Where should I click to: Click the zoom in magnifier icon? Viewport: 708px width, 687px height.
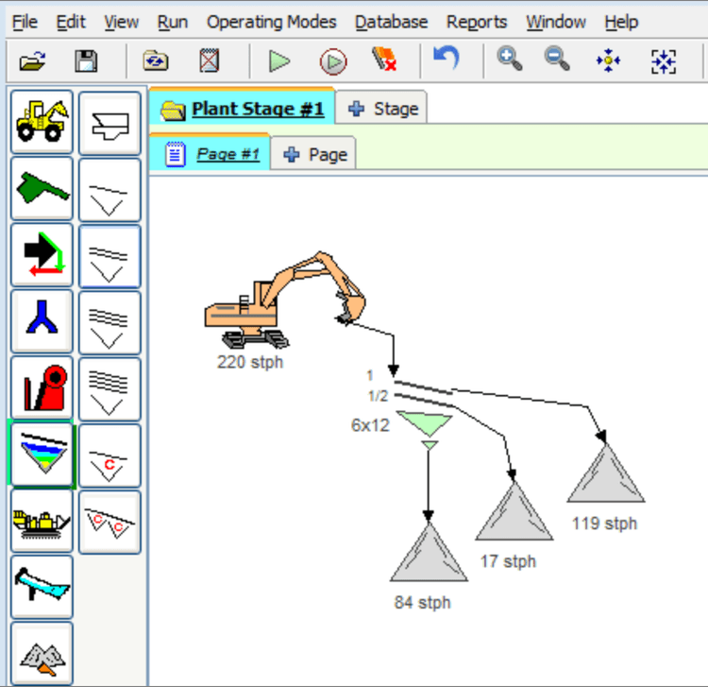click(x=510, y=61)
